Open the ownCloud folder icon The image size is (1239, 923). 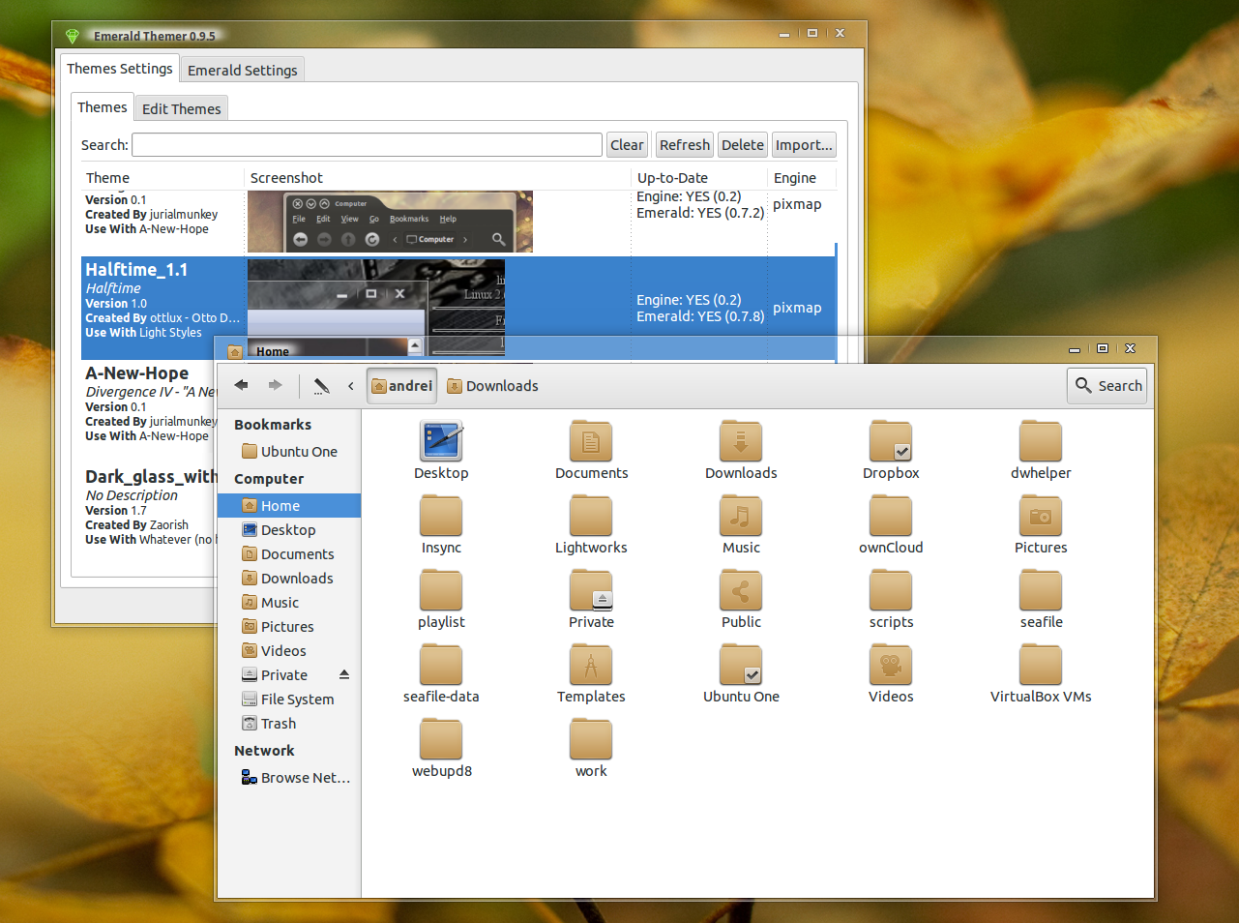[x=891, y=516]
